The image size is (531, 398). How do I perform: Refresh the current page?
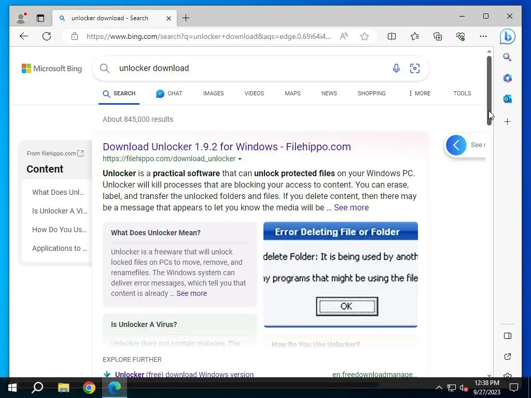tap(47, 36)
